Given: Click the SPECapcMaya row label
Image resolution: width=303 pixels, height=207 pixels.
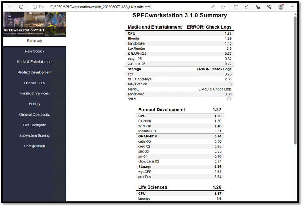Looking at the screenshot, I should point(139,79).
